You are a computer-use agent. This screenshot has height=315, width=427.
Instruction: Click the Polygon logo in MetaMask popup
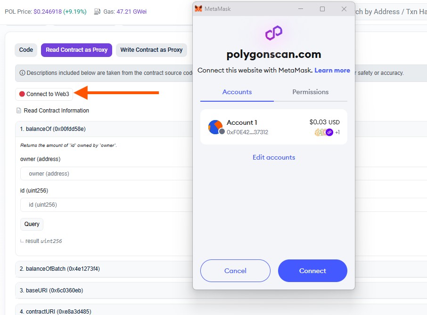tap(273, 33)
